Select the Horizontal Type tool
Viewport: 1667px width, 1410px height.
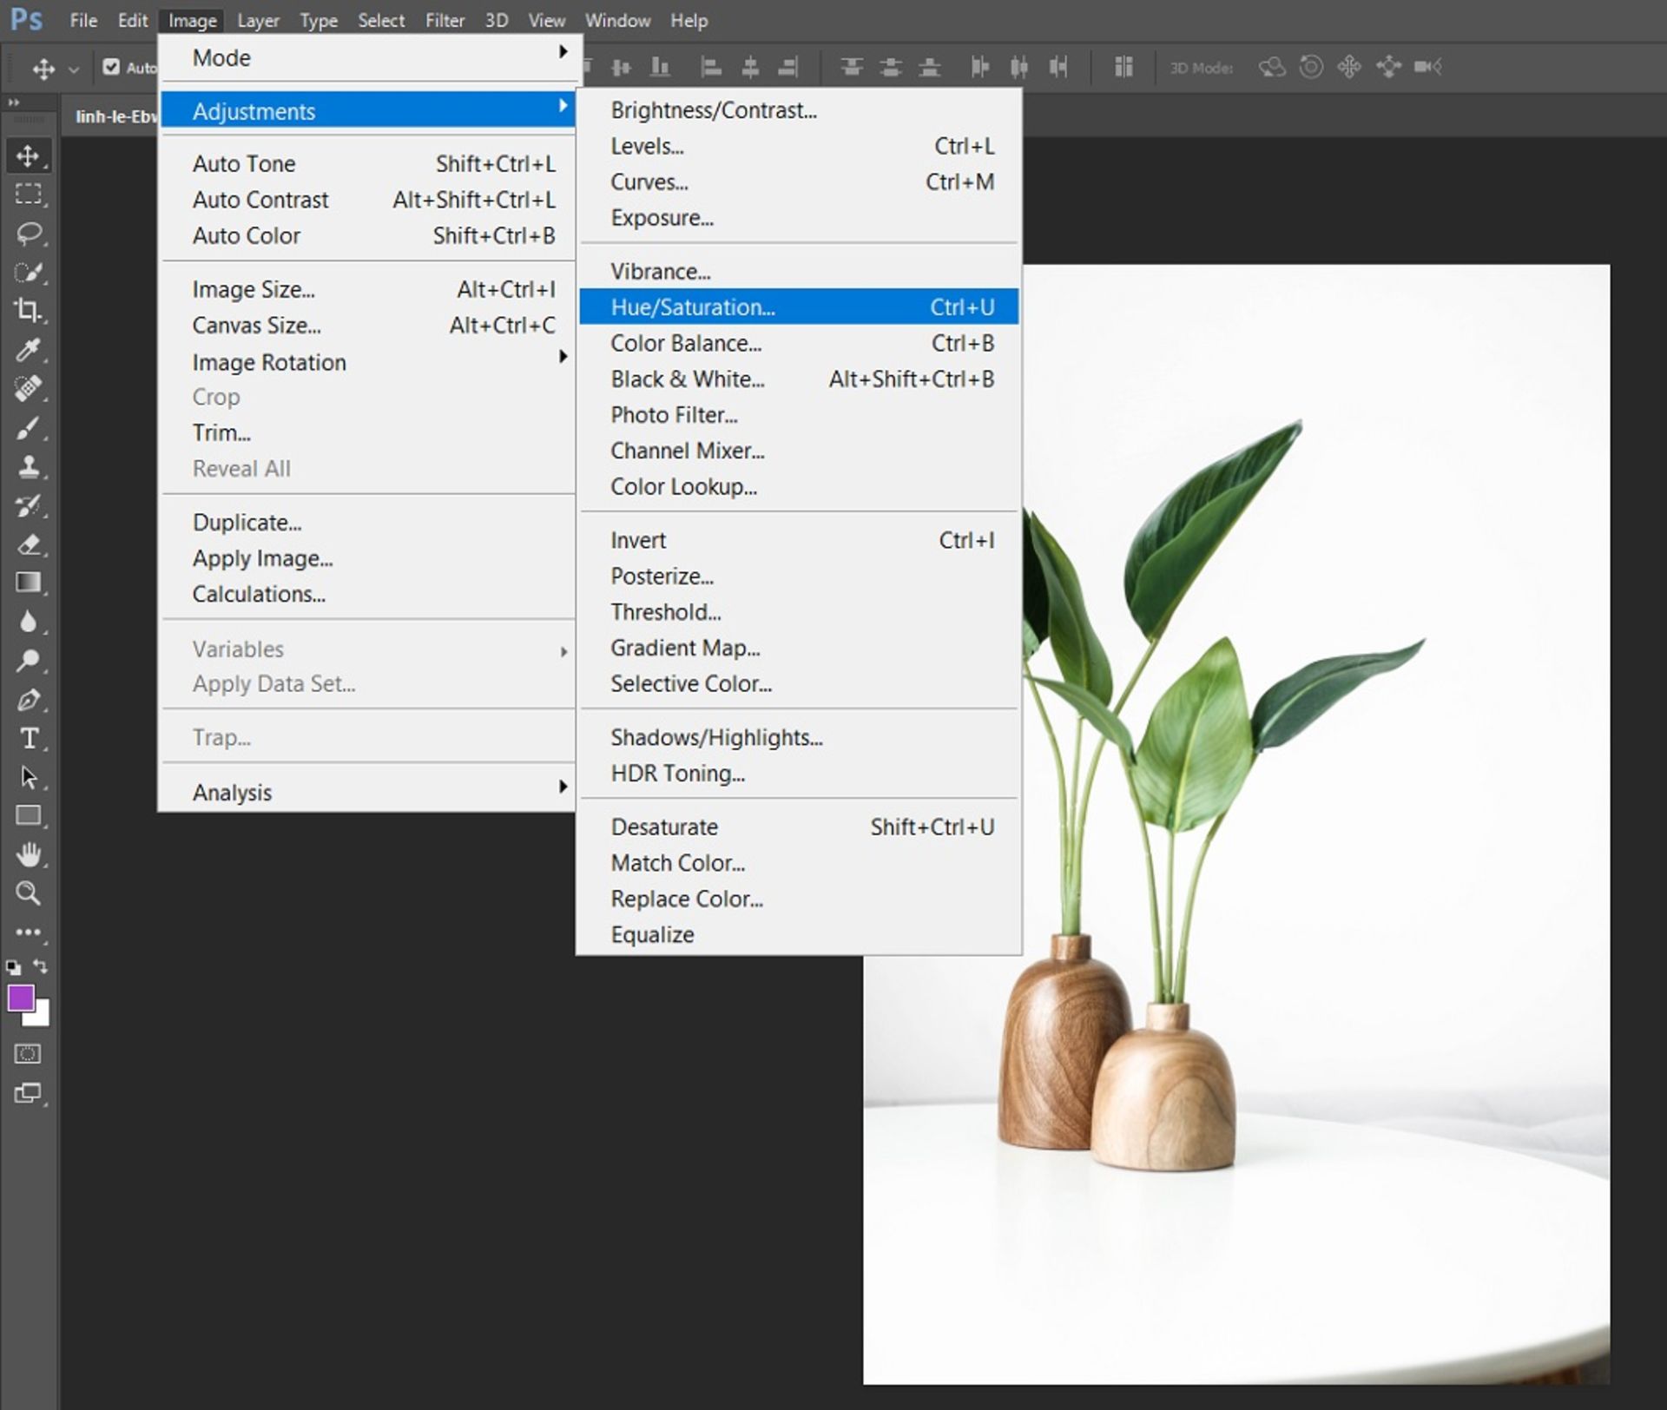[x=29, y=739]
